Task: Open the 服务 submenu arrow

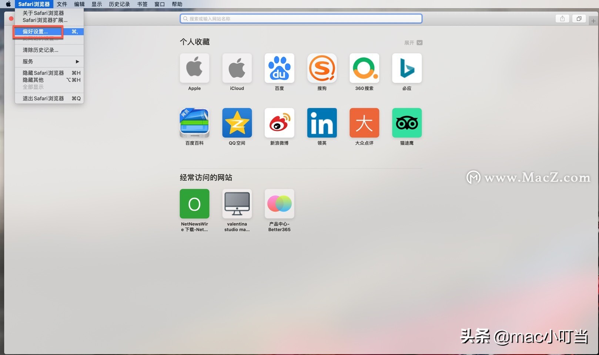Action: click(77, 61)
